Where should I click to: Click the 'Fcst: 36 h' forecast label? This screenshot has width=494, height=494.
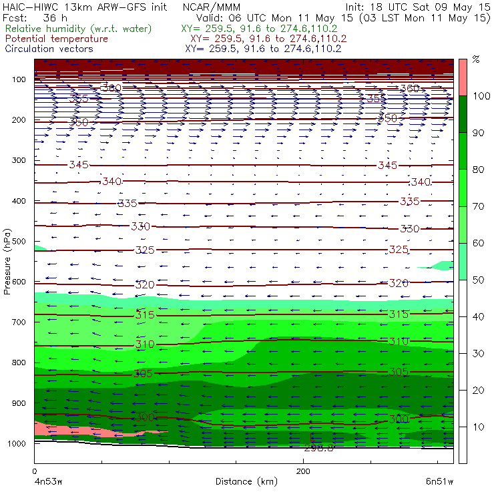pyautogui.click(x=35, y=17)
